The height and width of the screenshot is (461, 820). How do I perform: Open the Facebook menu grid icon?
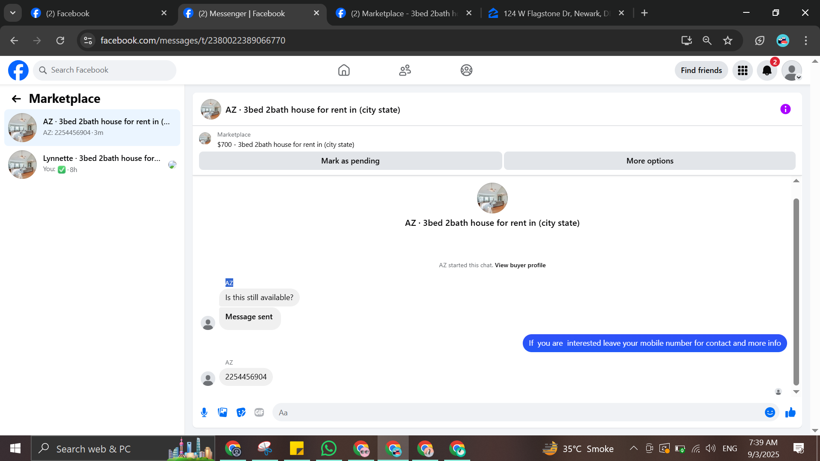click(743, 70)
